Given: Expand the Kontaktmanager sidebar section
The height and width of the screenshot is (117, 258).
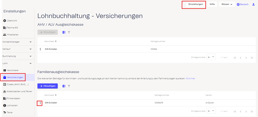Looking at the screenshot, I should [x=30, y=42].
